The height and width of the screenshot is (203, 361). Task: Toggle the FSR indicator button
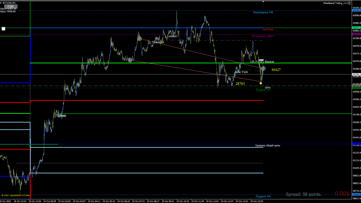pos(11,6)
